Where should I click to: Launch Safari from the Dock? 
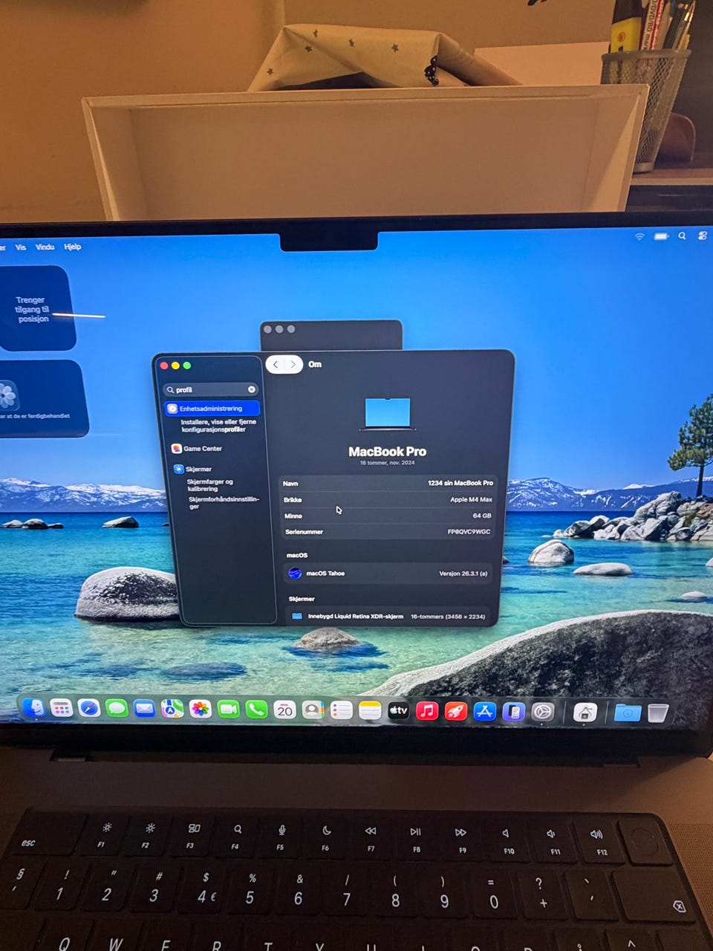coord(89,709)
